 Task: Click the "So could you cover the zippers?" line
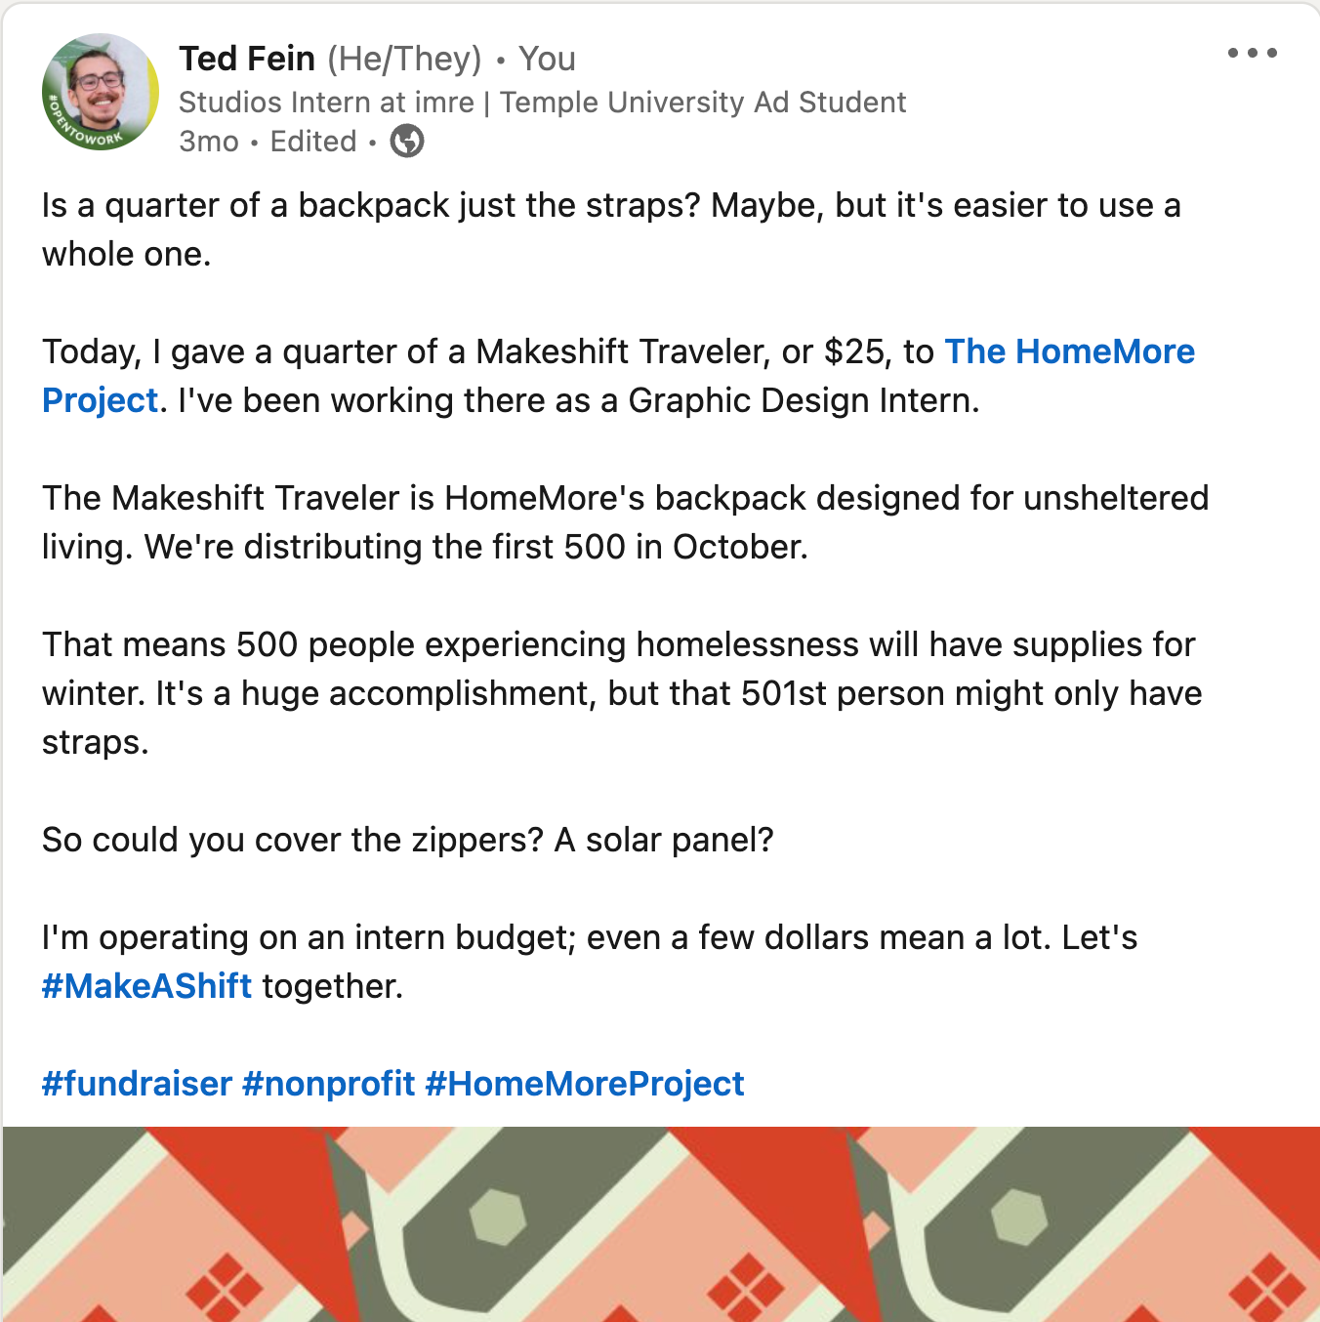pos(407,840)
